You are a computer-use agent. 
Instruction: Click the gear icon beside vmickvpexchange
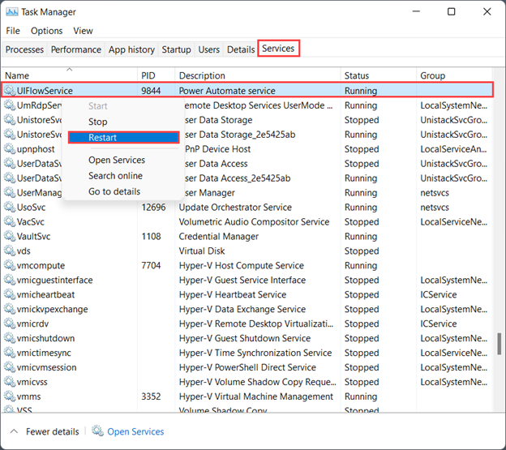pos(10,309)
